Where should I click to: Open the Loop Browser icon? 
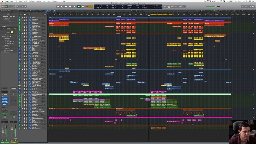pos(250,7)
